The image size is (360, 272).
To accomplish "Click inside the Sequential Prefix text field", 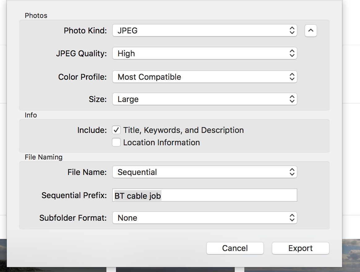I will pyautogui.click(x=229, y=195).
